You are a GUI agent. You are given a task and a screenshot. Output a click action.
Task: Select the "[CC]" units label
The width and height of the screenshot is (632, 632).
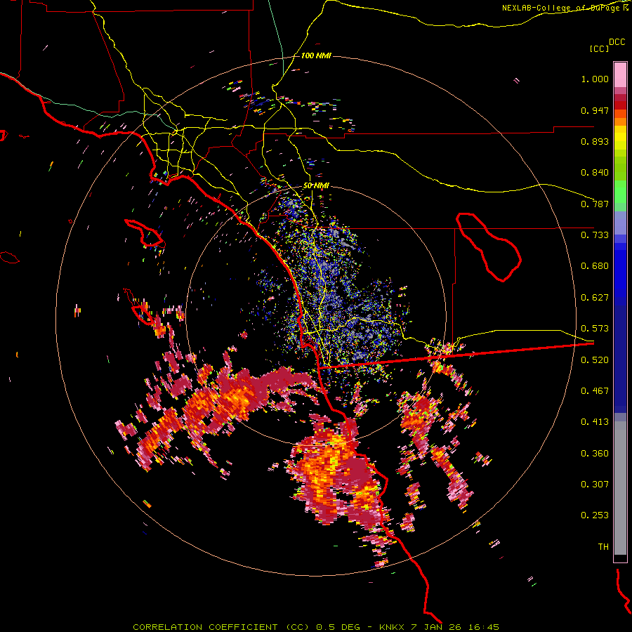pos(600,48)
